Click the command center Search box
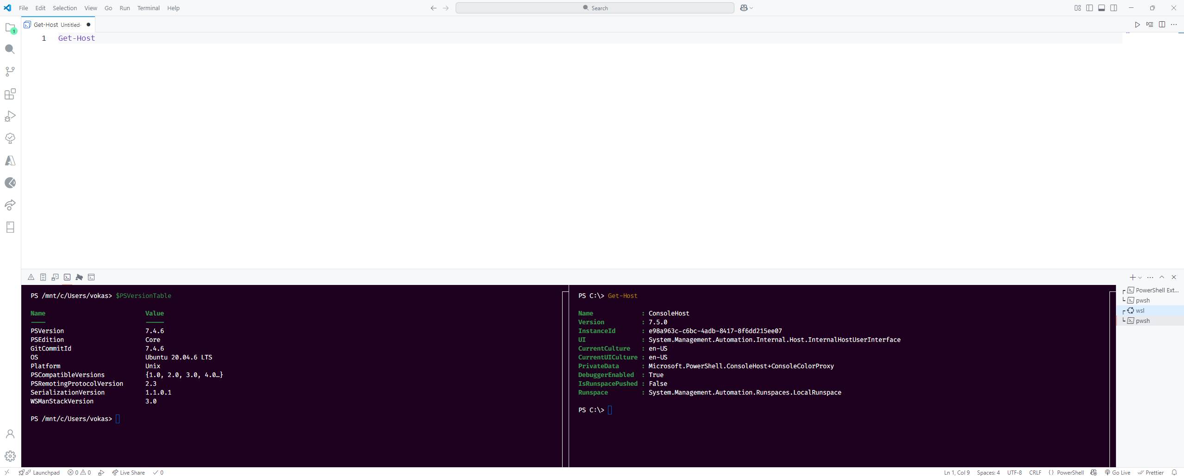Viewport: 1184px width, 476px height. 595,8
